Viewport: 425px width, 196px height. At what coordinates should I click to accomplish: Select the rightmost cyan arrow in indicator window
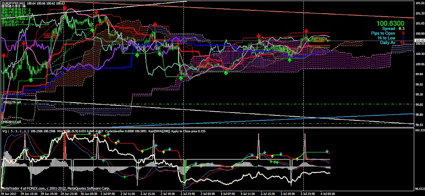327,152
